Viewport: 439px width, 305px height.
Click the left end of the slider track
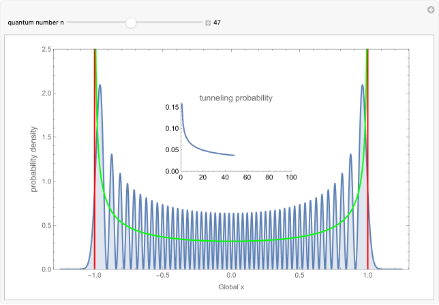[x=68, y=23]
